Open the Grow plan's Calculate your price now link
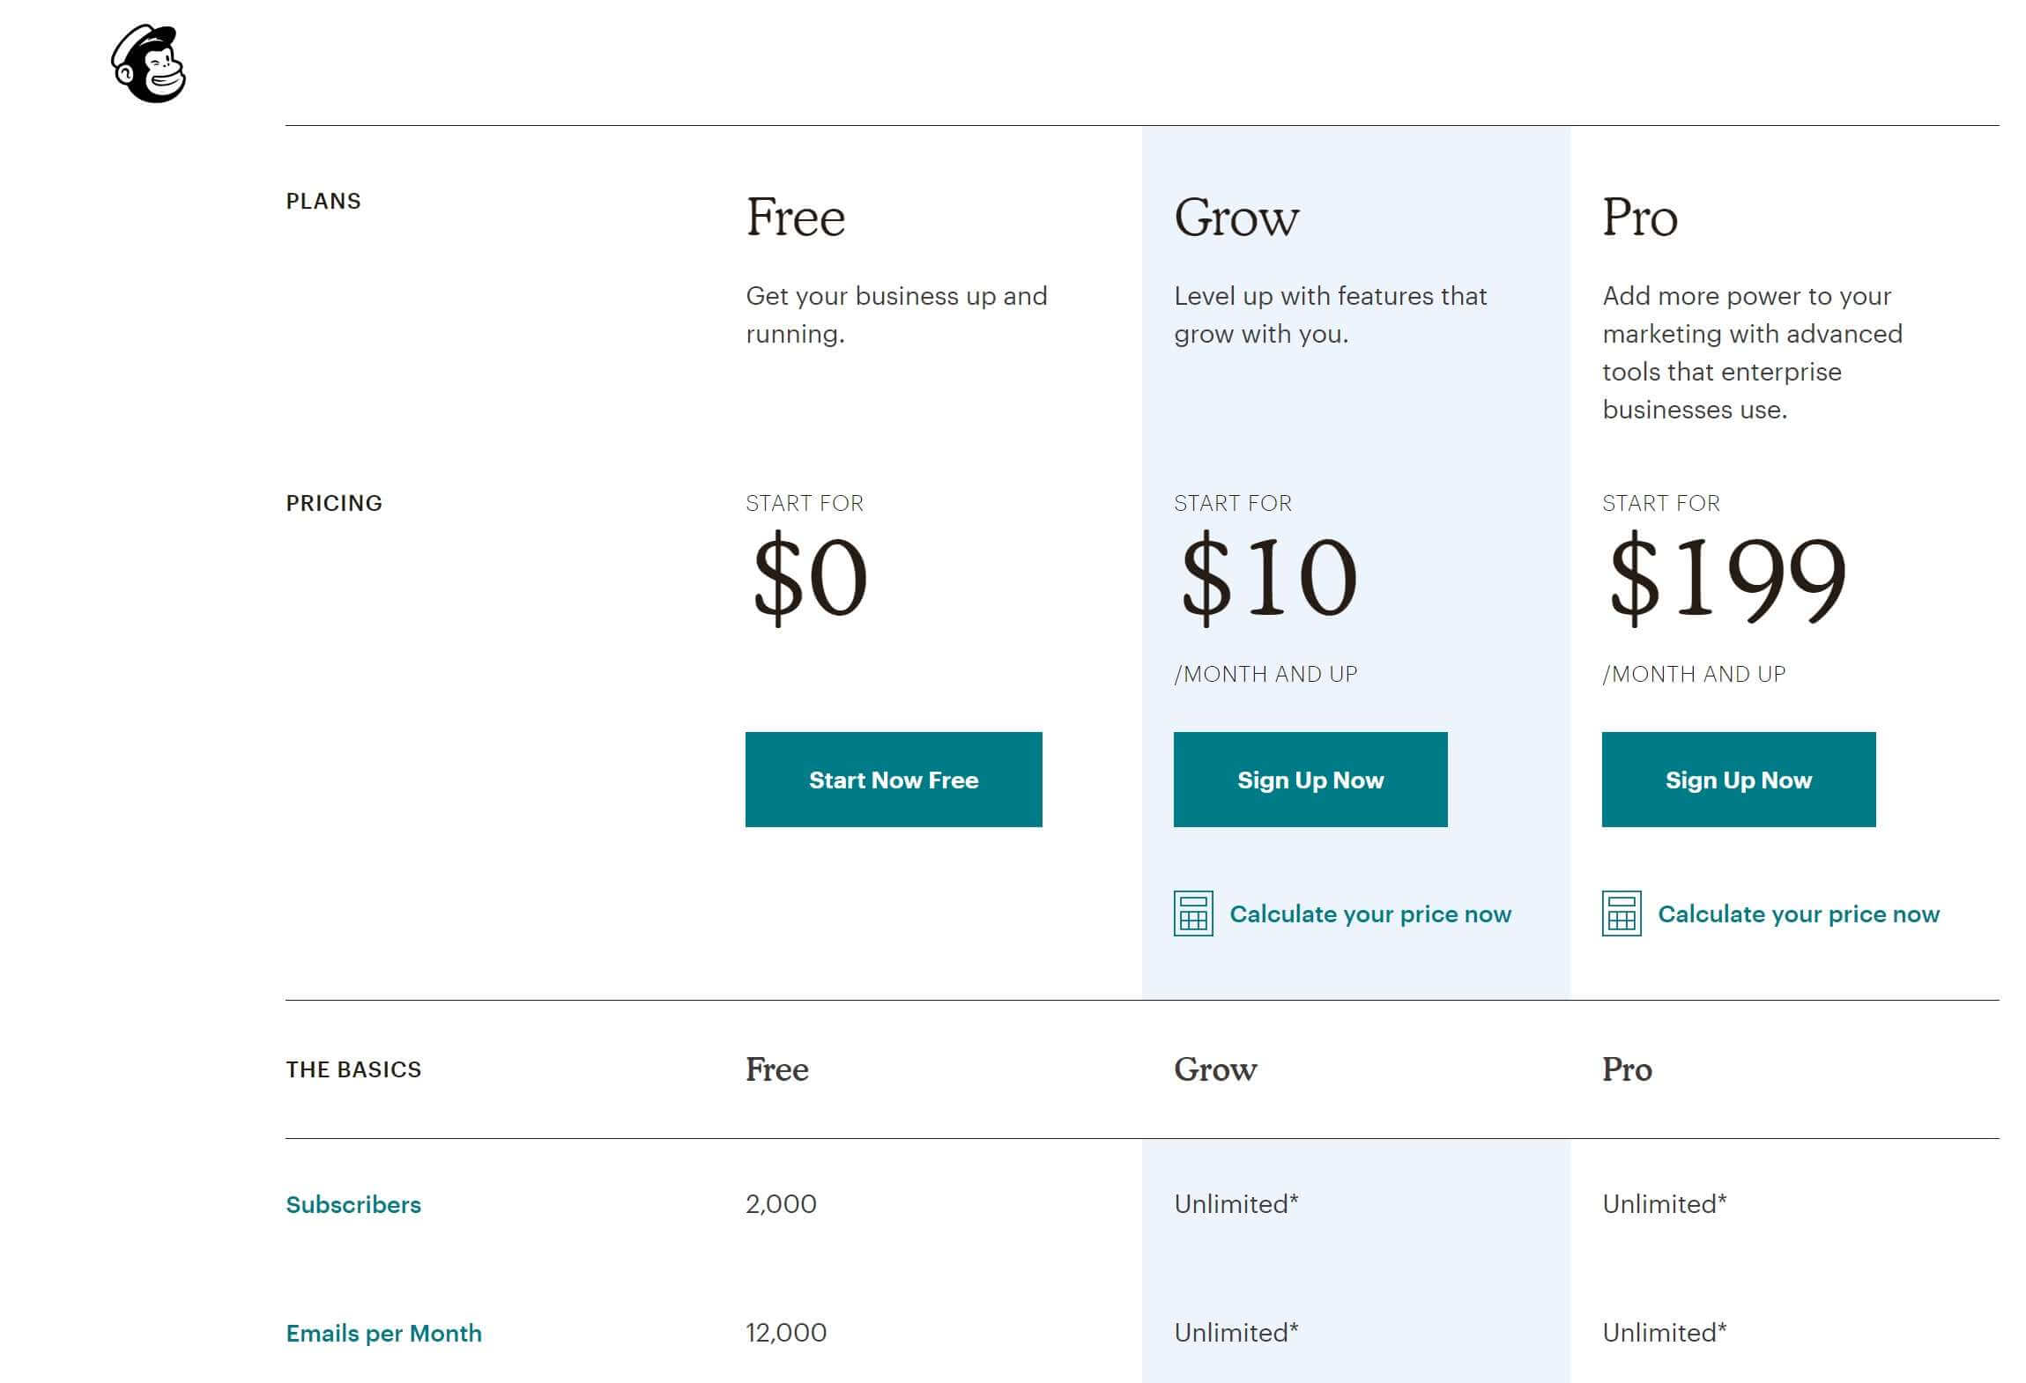 (1370, 914)
